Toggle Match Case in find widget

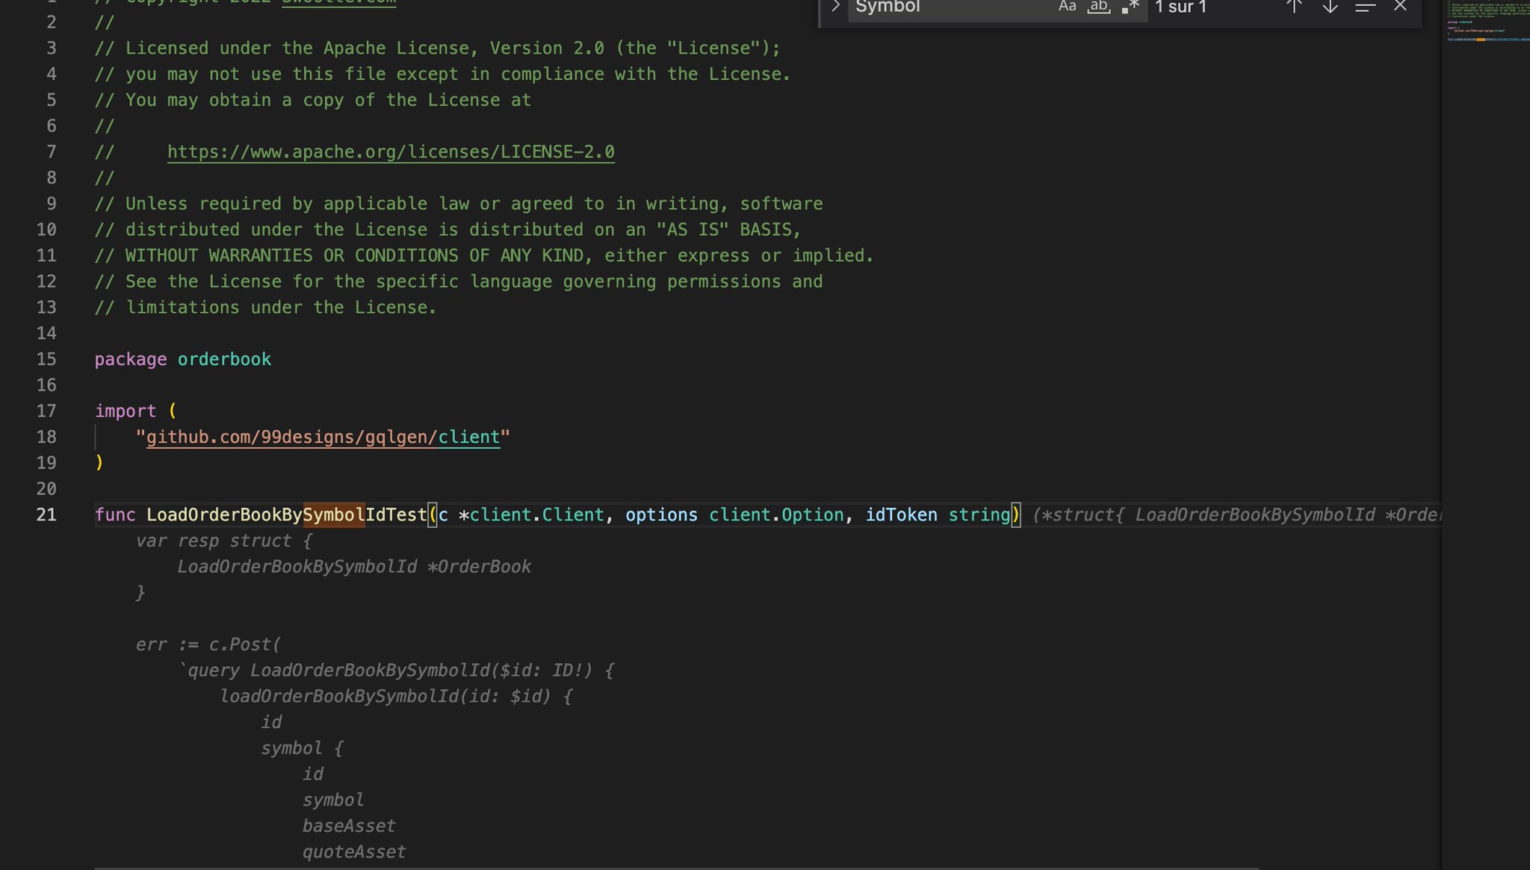coord(1067,7)
